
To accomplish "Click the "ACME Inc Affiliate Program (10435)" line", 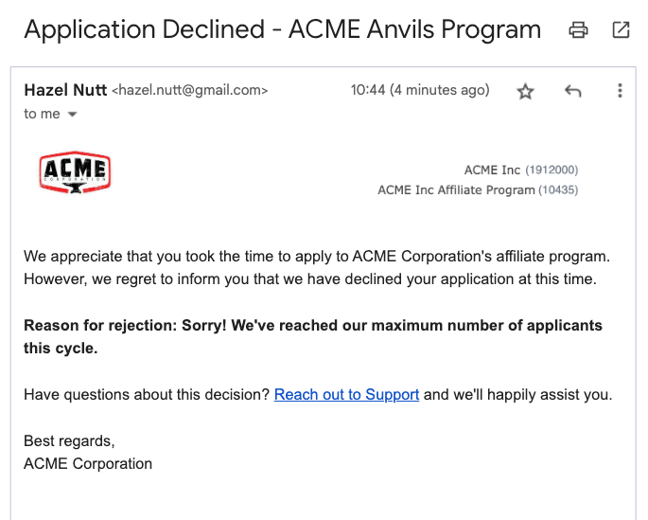I will (477, 190).
